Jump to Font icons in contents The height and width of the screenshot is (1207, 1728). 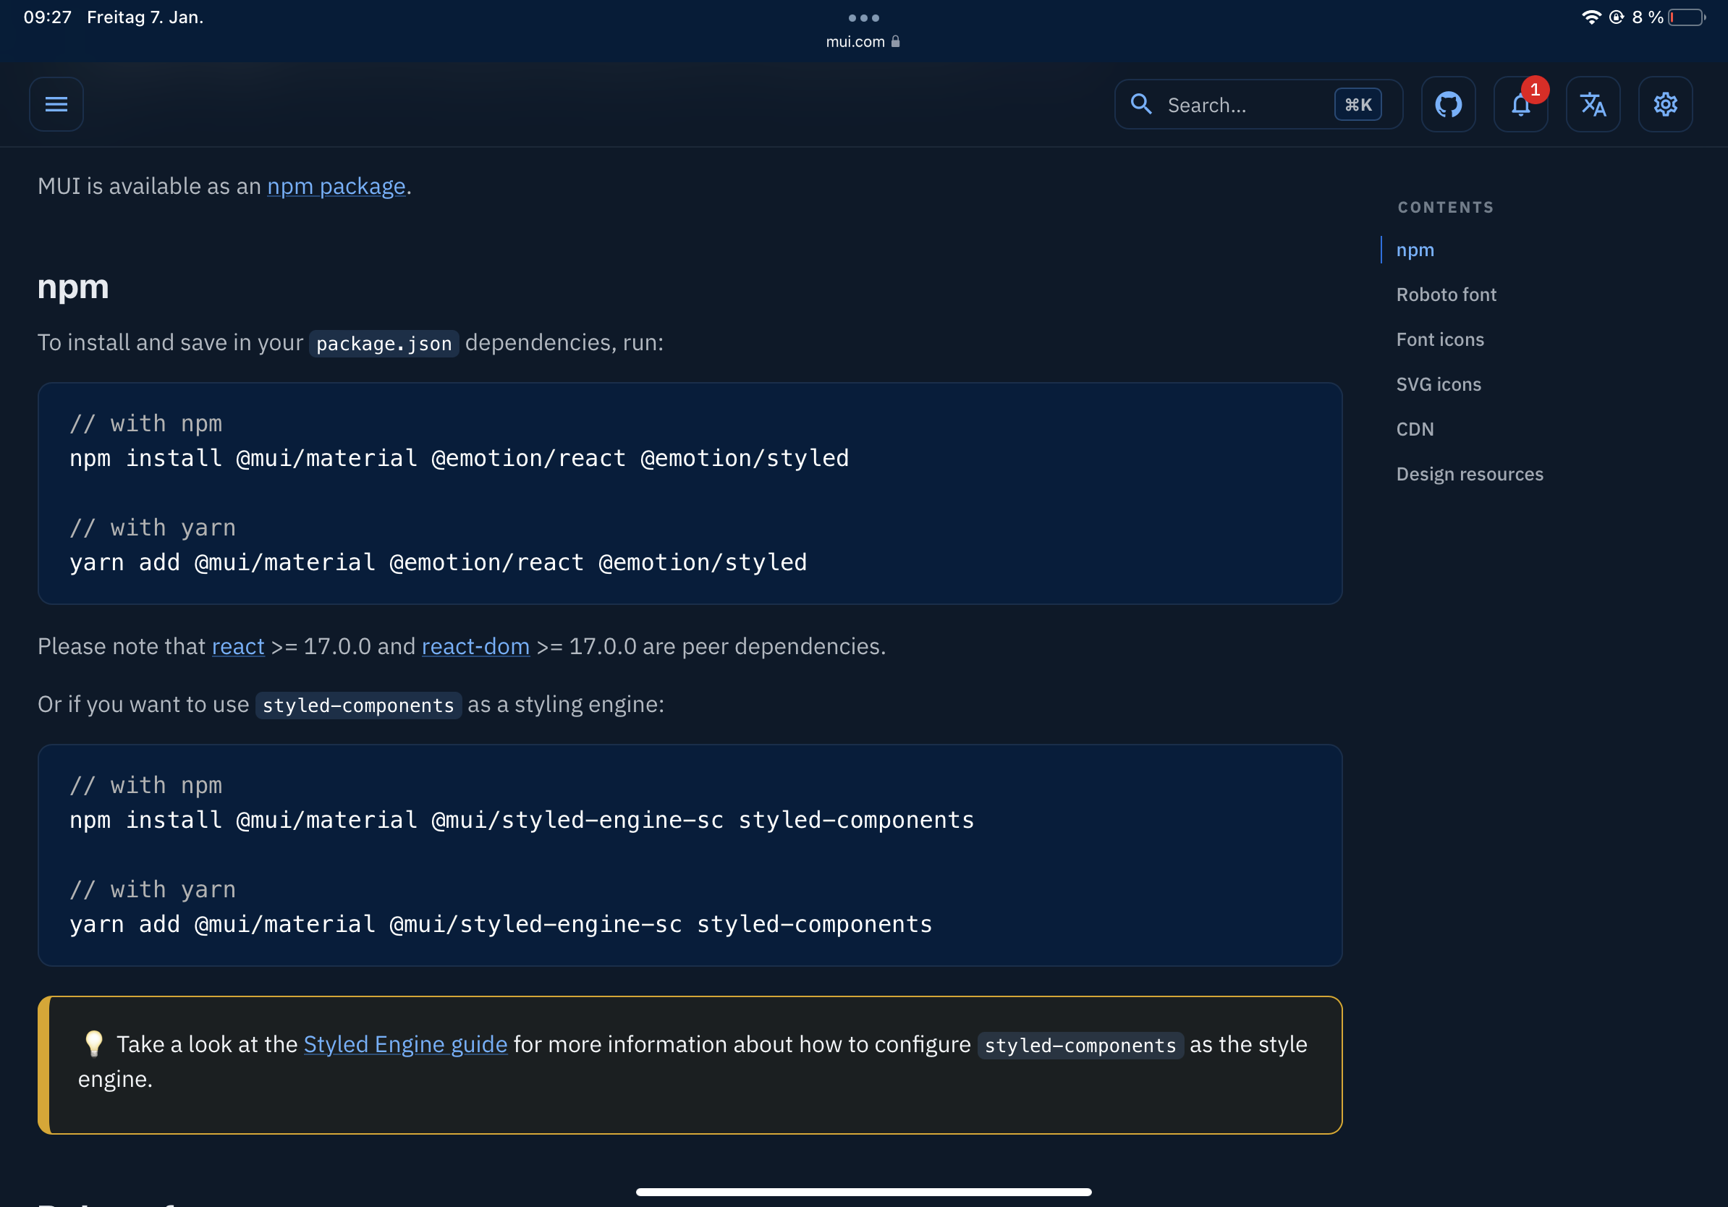pos(1440,339)
